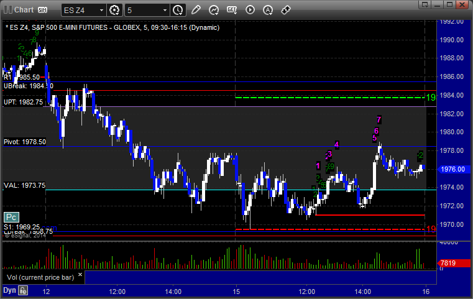The image size is (473, 299).
Task: Click the 1982.00 price axis label
Action: 452,114
